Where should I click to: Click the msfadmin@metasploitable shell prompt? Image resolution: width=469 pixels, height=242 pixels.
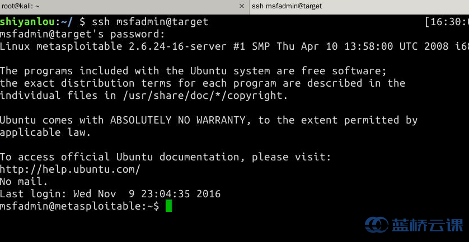click(79, 206)
